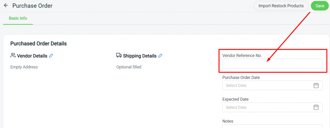Click the people icon beside Vendor Details
The height and width of the screenshot is (128, 330).
(x=13, y=55)
